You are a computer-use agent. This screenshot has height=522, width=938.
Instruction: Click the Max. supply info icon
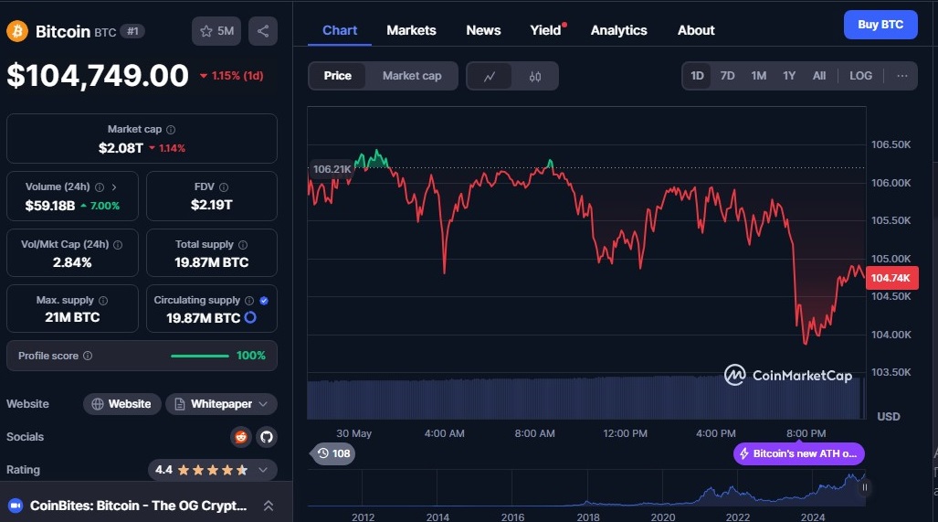(x=103, y=301)
